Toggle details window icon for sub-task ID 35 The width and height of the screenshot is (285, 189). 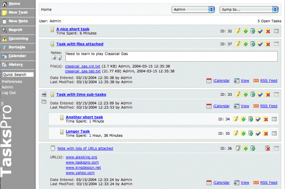[x=274, y=134]
